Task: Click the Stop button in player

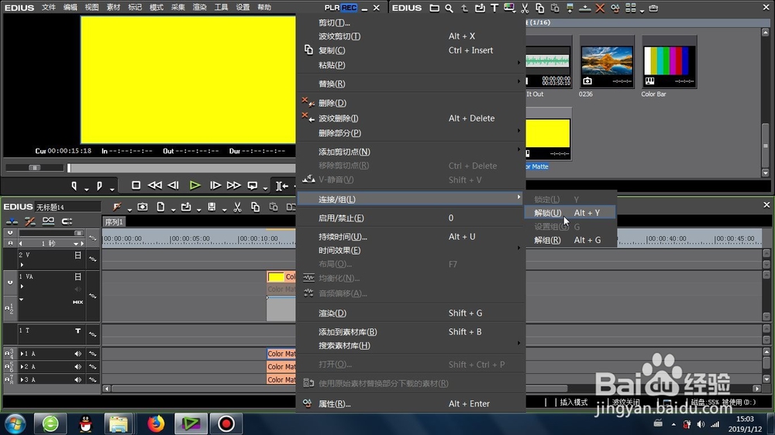Action: coord(136,185)
